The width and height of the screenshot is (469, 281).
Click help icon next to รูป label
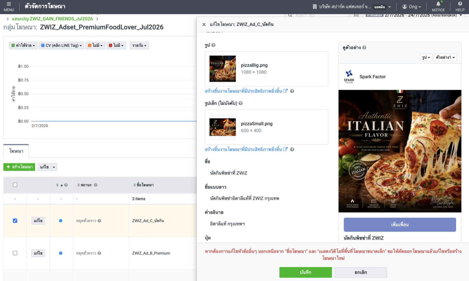213,45
